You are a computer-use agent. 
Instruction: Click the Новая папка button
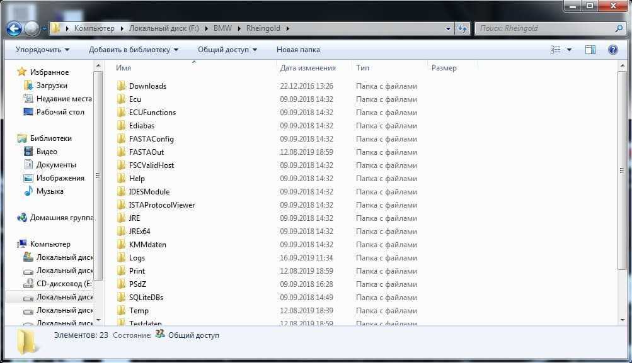point(298,50)
